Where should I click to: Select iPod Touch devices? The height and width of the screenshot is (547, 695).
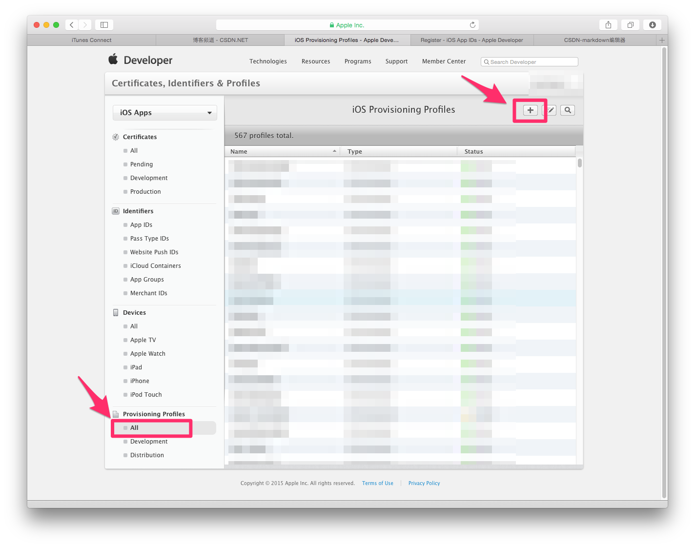tap(146, 395)
